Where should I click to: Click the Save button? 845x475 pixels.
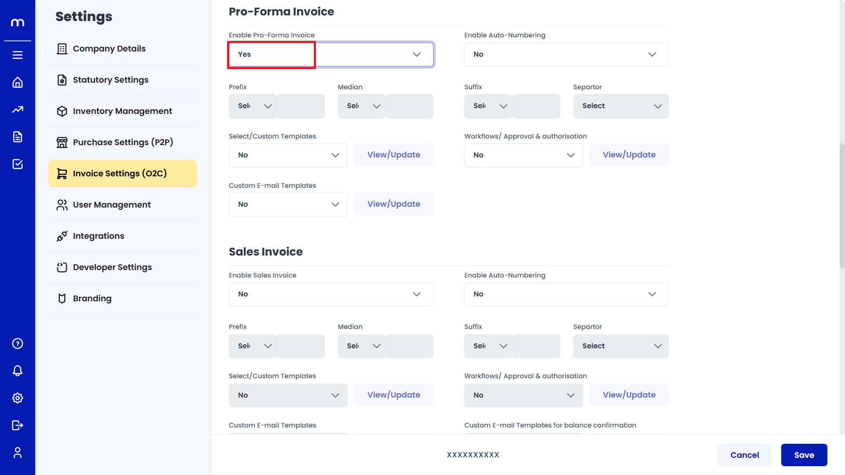click(x=804, y=455)
